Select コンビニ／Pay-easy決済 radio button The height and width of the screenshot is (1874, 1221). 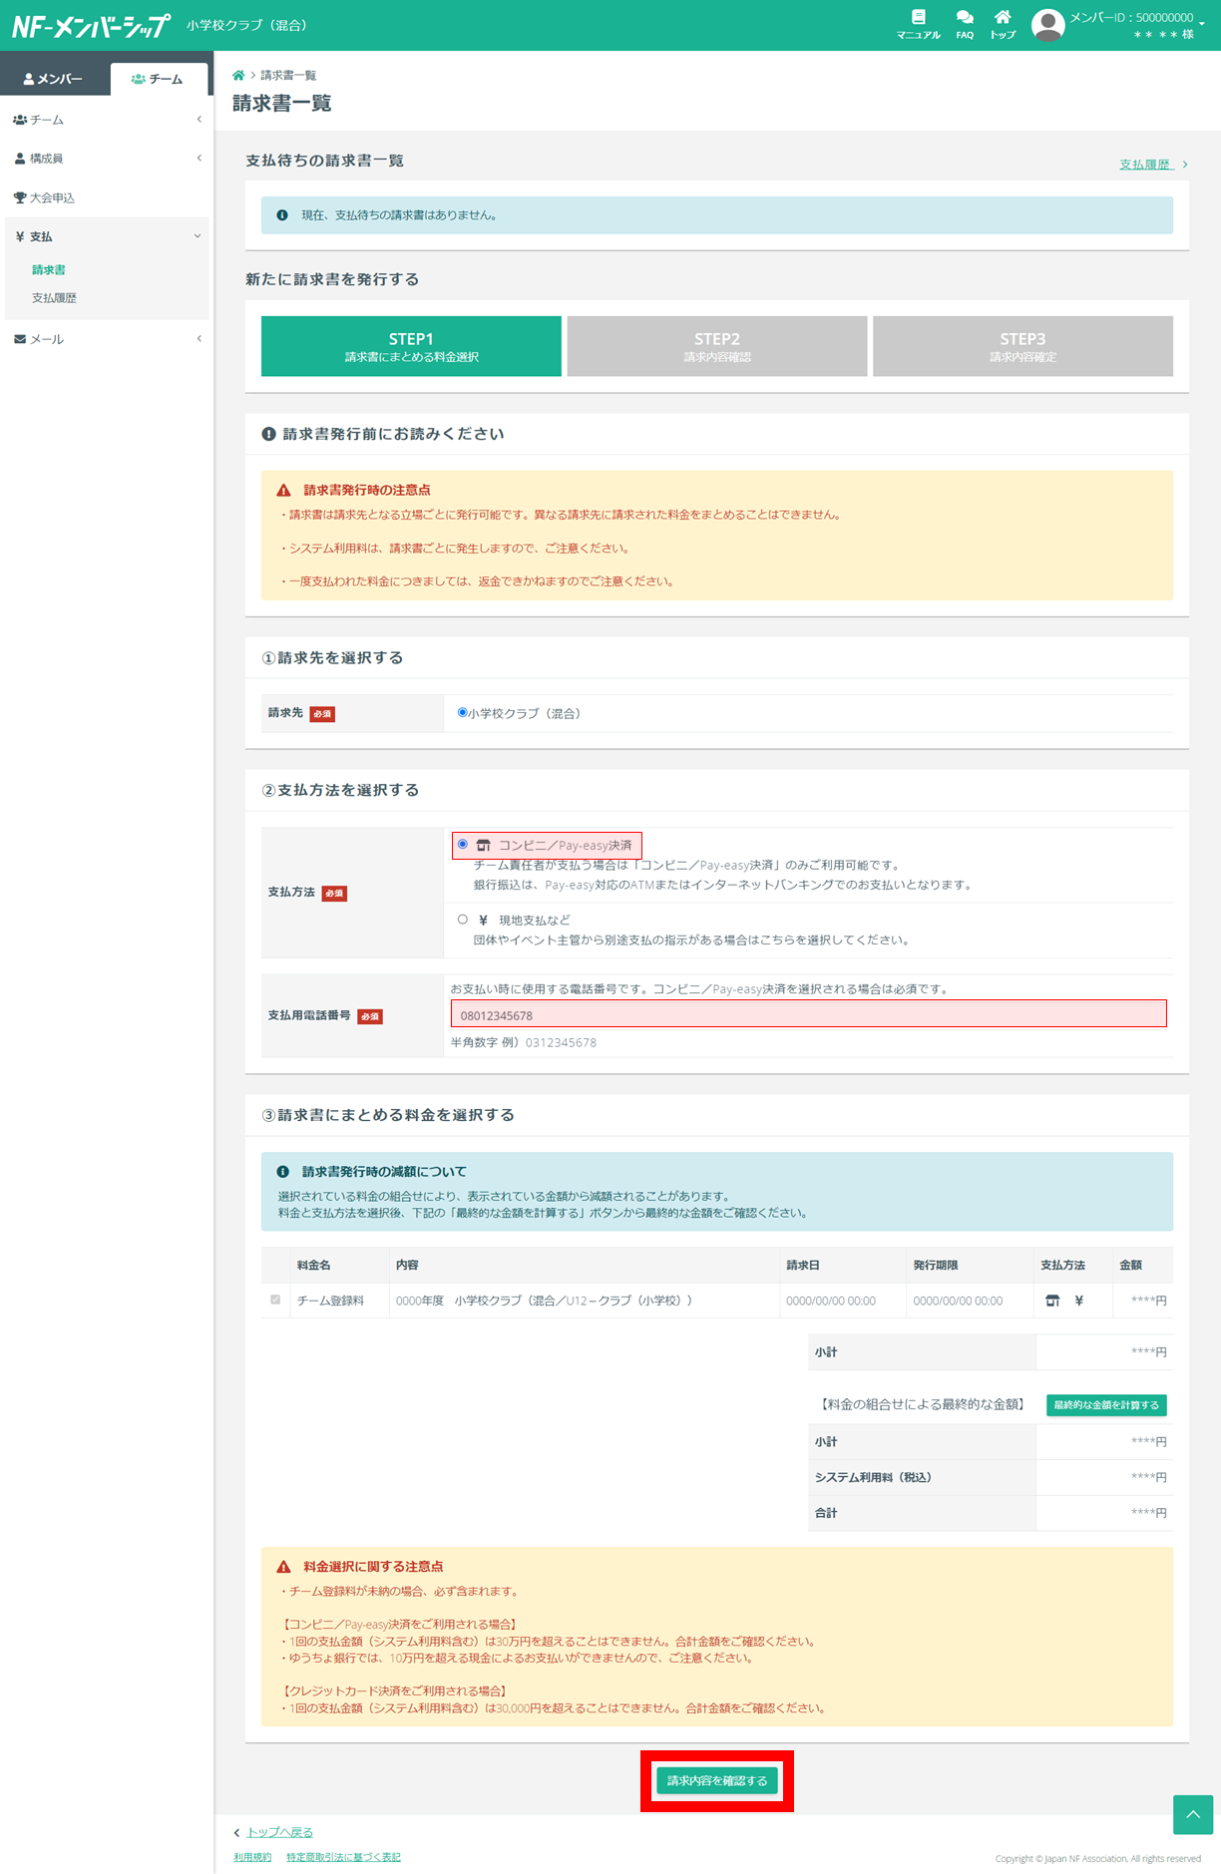(463, 844)
